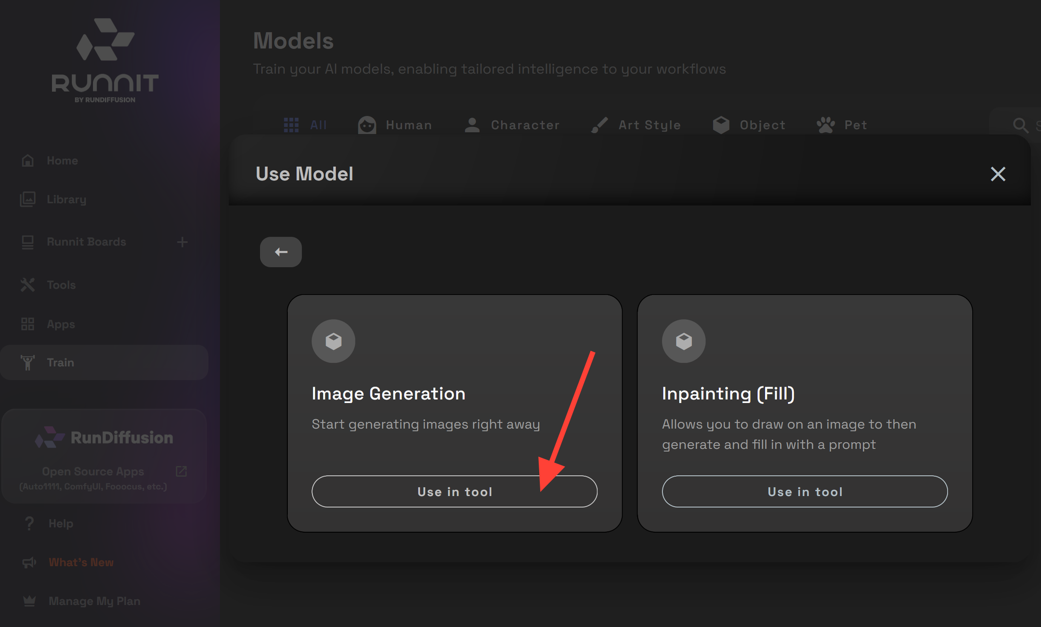This screenshot has height=627, width=1041.
Task: Switch to the Character filter tab
Action: tap(525, 125)
